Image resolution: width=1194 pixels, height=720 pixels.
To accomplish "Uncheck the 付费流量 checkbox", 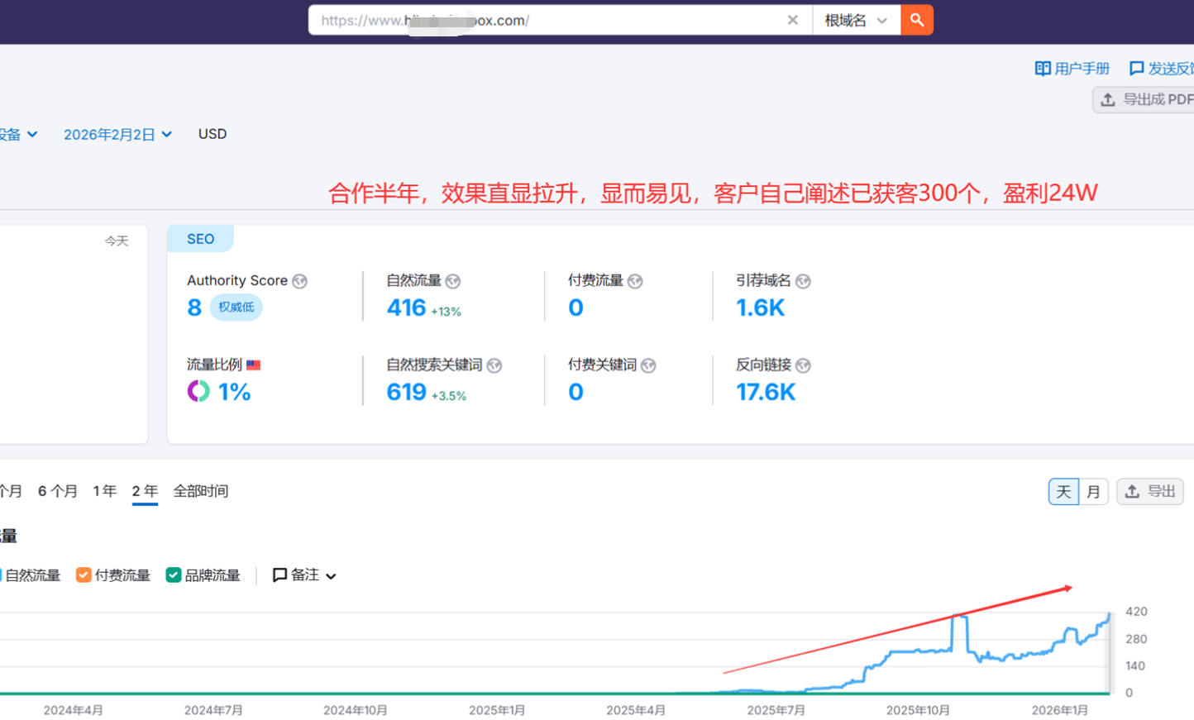I will pyautogui.click(x=84, y=575).
